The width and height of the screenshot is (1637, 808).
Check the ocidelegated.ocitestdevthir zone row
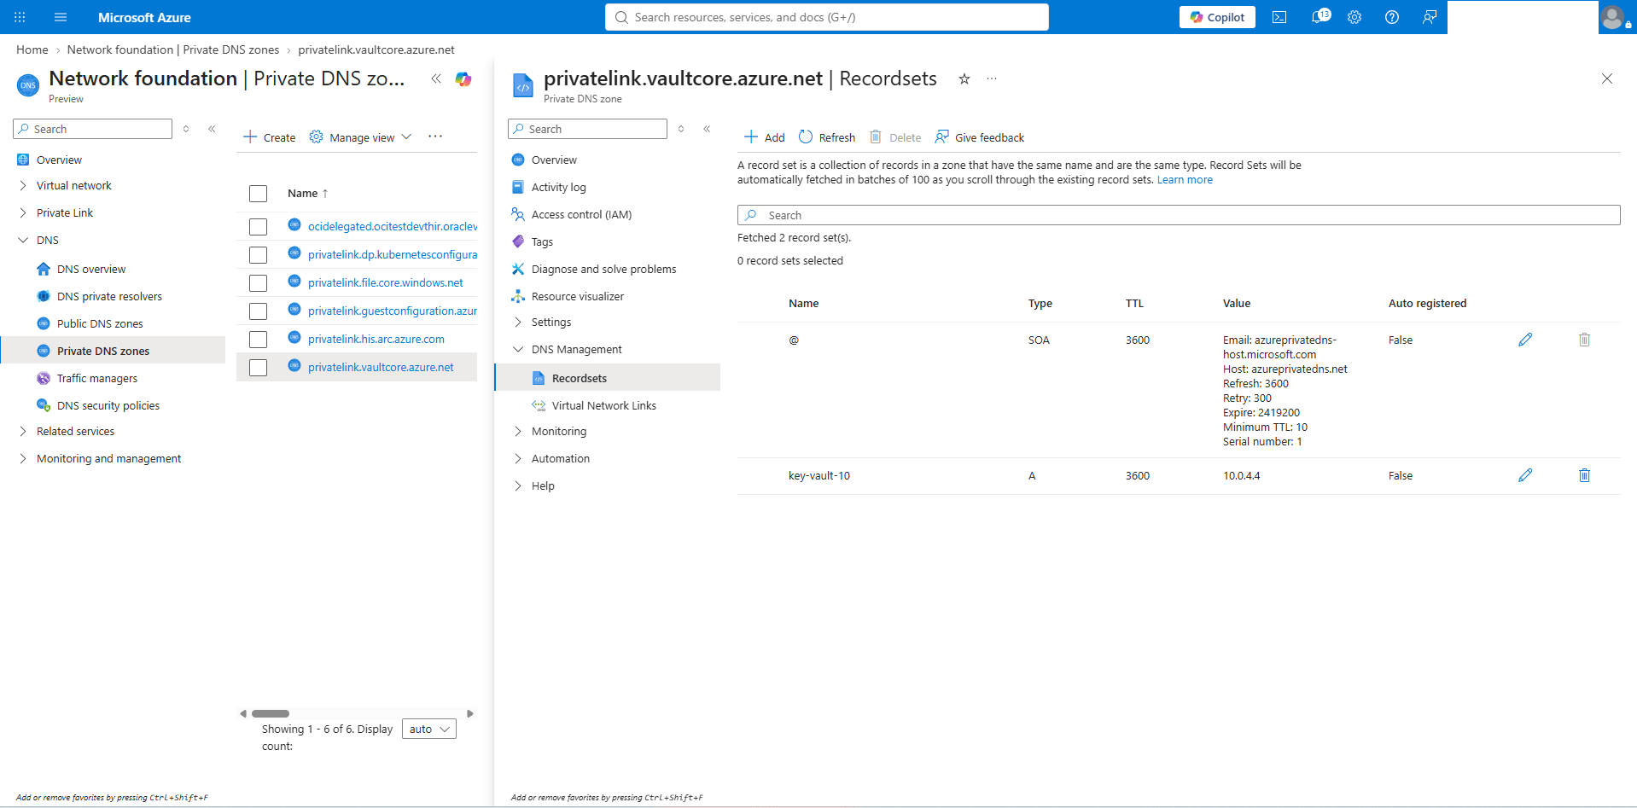point(258,226)
